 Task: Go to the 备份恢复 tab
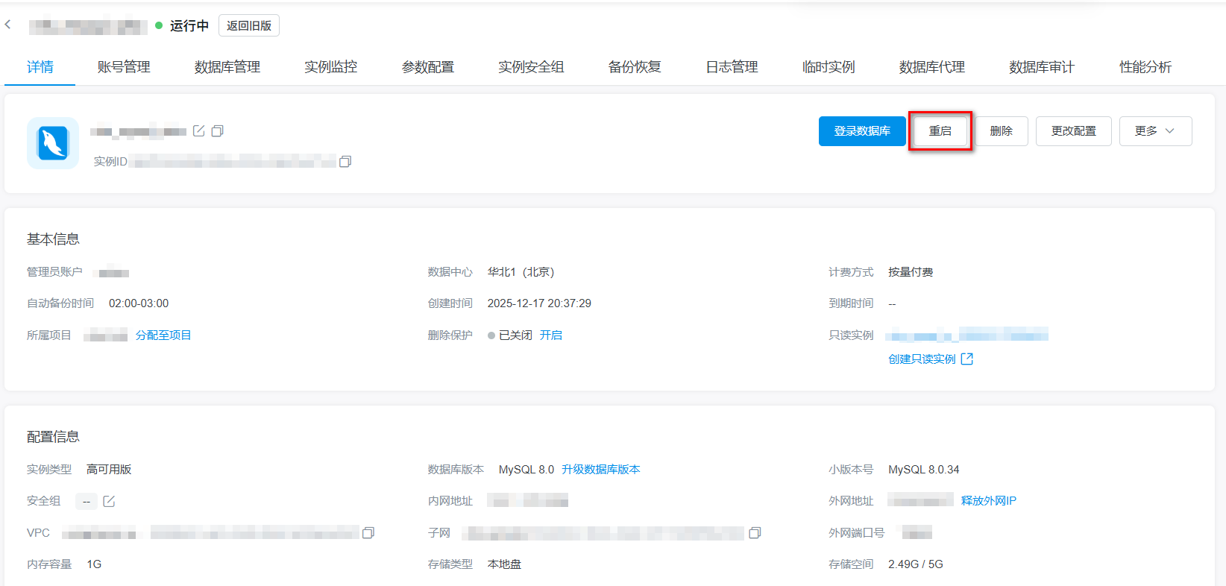coord(635,67)
